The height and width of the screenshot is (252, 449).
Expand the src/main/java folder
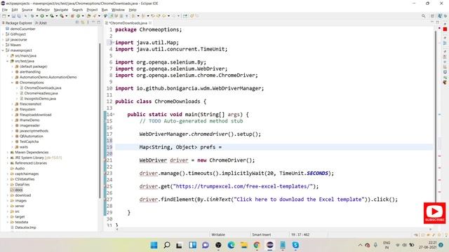(x=8, y=56)
